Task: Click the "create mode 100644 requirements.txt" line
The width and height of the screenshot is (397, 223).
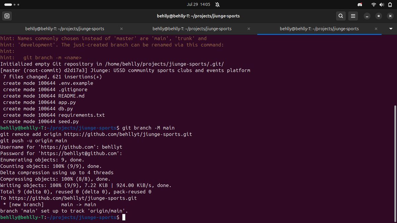Action: coord(54,115)
